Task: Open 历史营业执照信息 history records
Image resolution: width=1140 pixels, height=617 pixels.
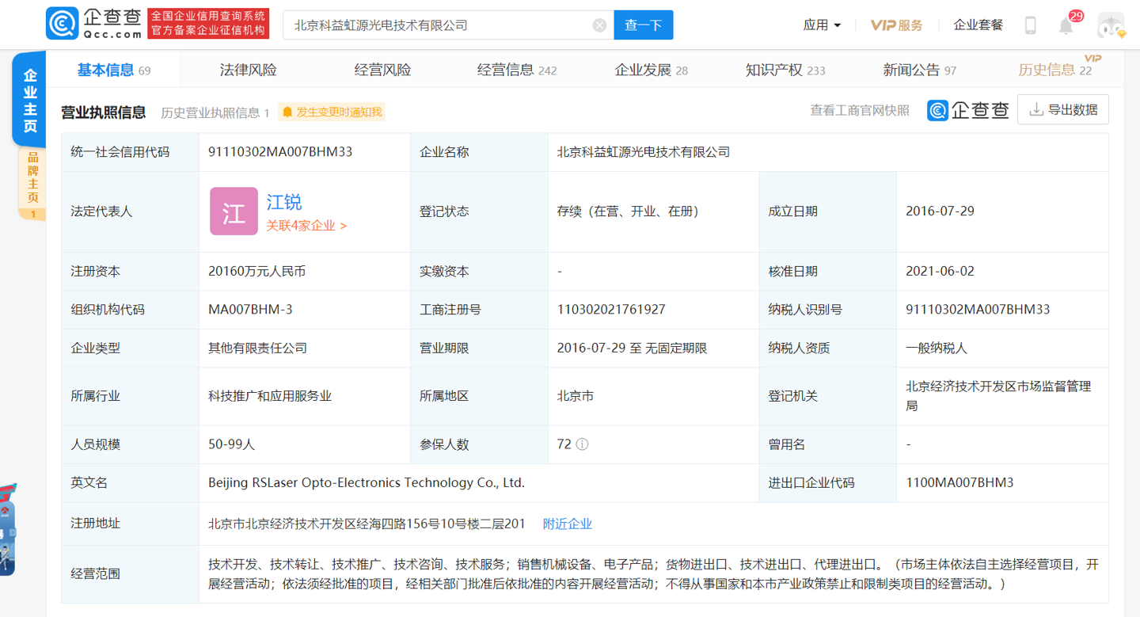Action: 215,112
